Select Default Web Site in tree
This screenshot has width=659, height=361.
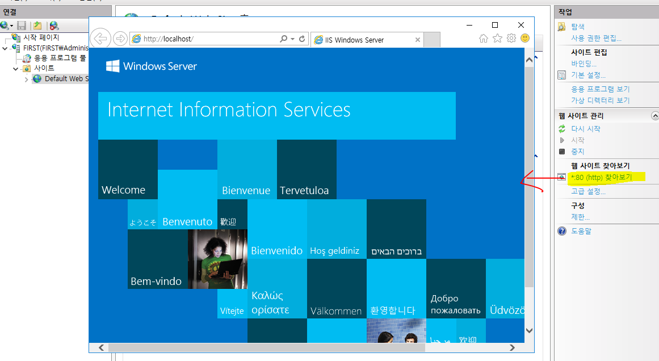[x=66, y=78]
